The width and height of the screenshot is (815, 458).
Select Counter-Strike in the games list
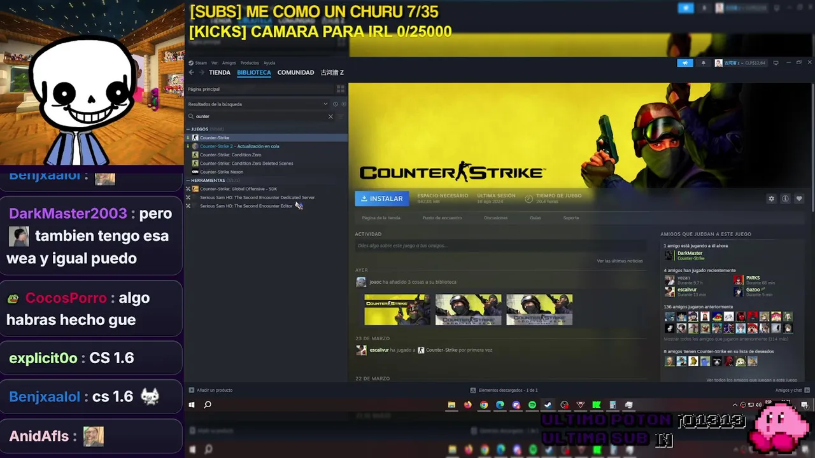coord(267,137)
